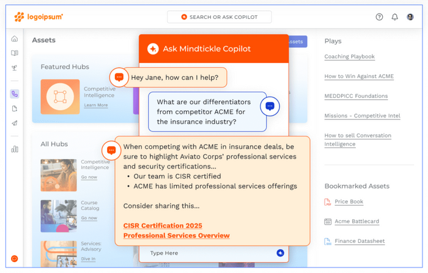The image size is (428, 273).
Task: Open the Competitive Intelligence hub photo thumbnail
Action: (x=59, y=175)
